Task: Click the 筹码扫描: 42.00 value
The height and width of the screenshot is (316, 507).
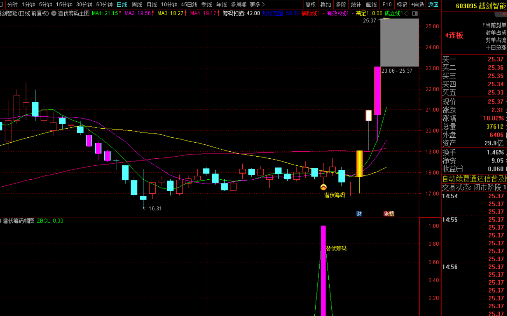Action: point(241,13)
